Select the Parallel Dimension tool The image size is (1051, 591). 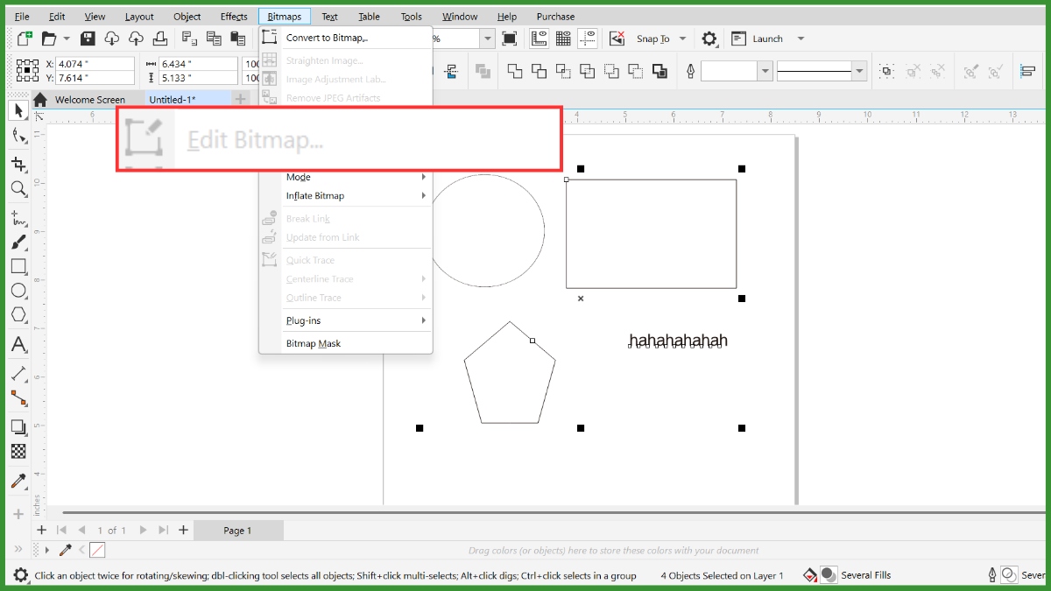[x=18, y=374]
